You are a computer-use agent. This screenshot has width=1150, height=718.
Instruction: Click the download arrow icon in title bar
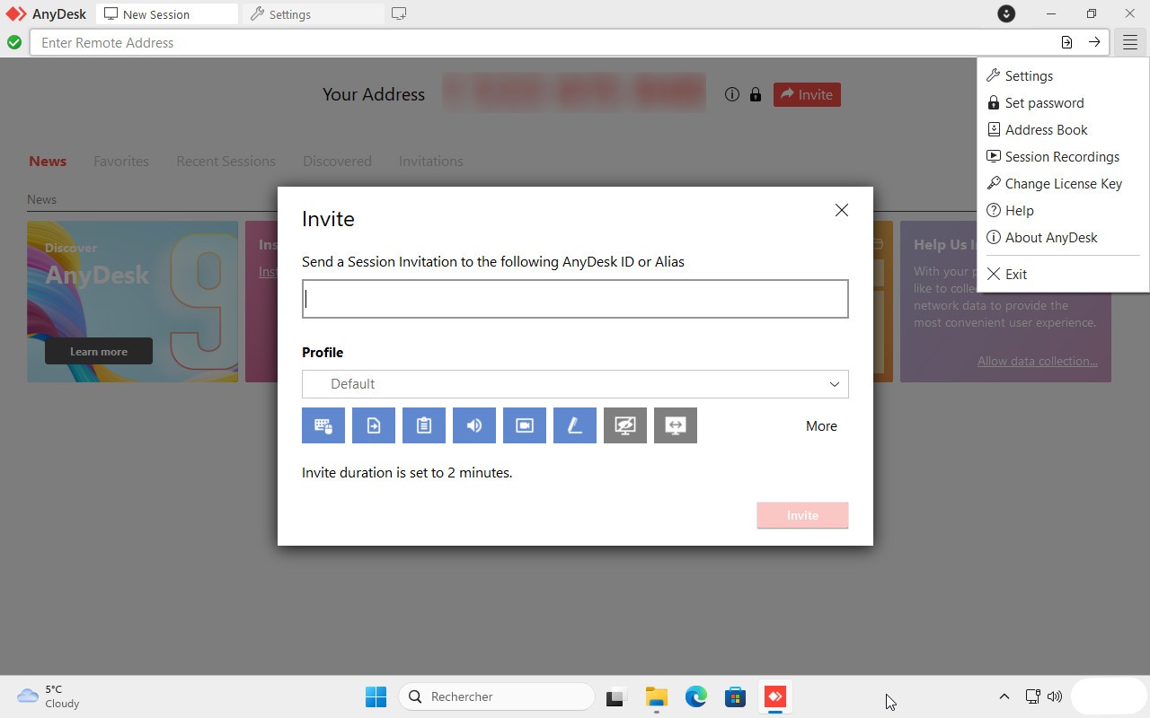pos(1006,13)
